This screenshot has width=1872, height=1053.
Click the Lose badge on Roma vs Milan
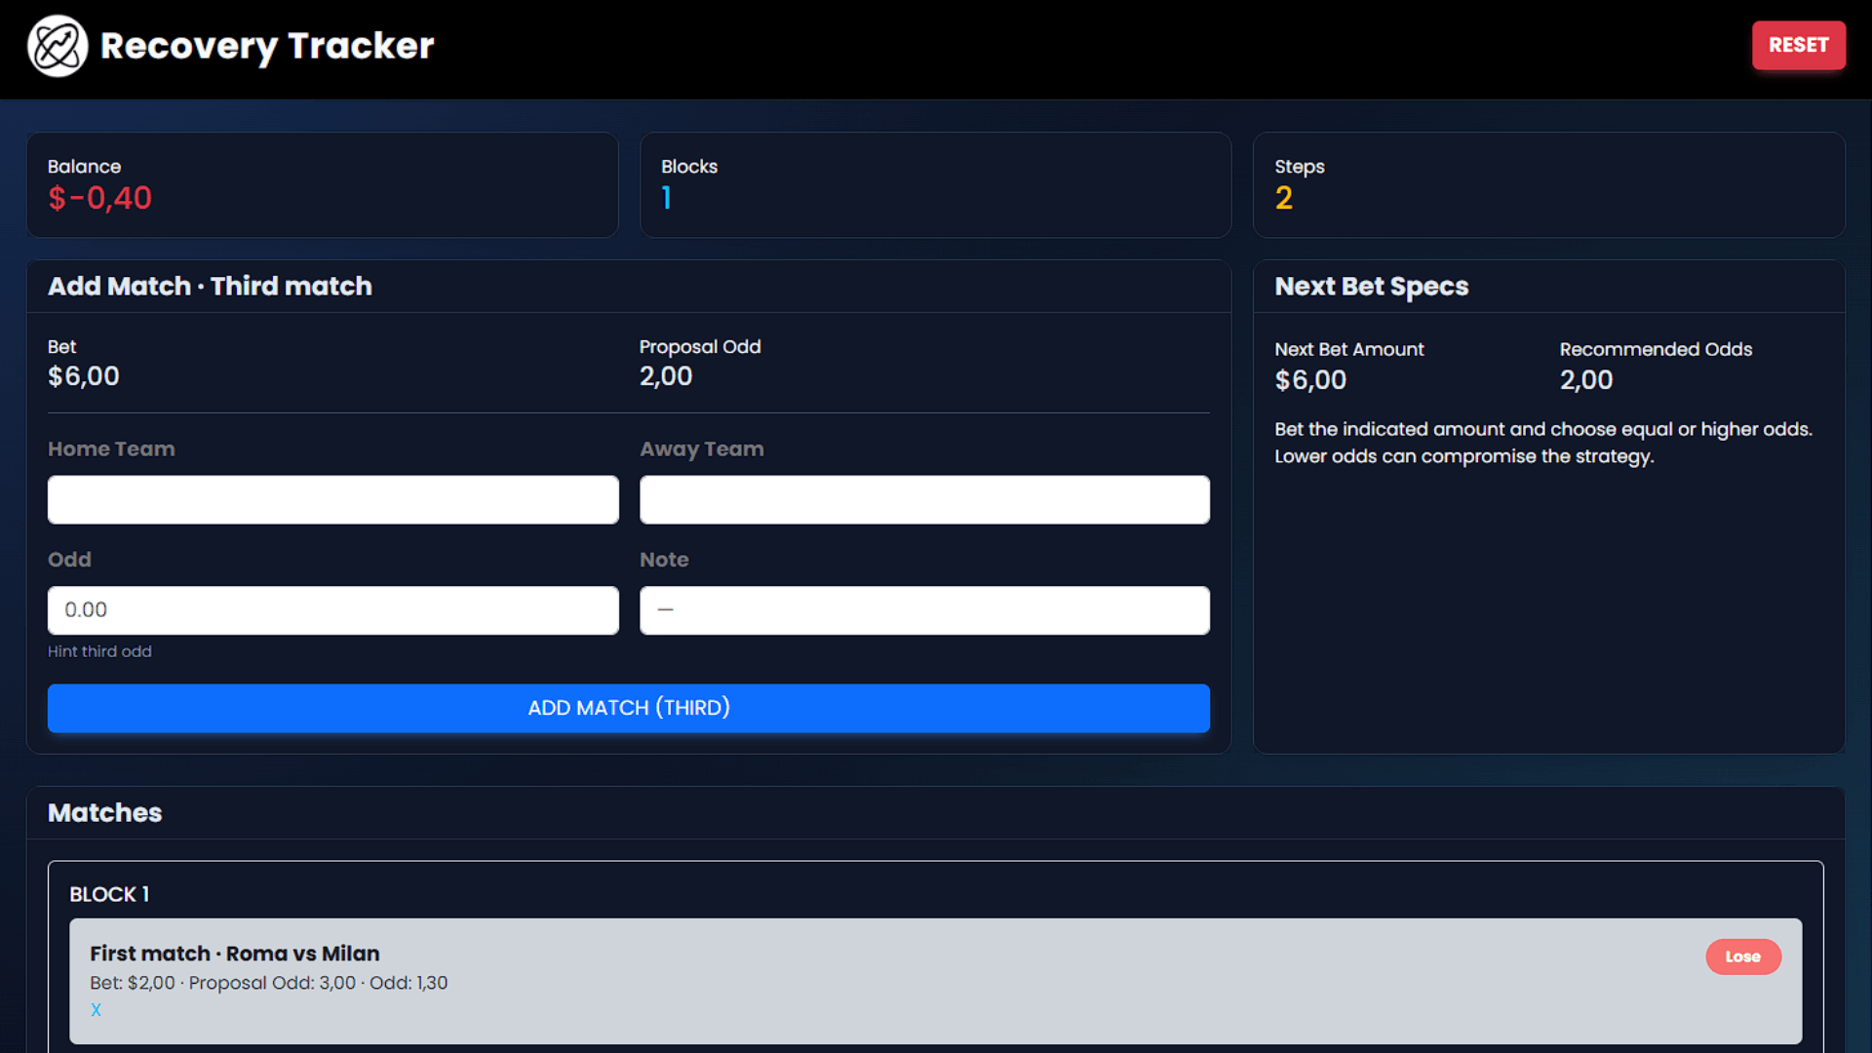coord(1742,956)
